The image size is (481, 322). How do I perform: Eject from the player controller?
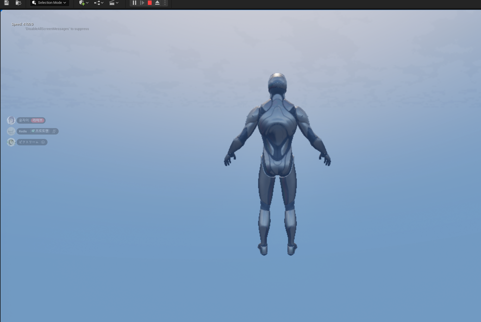tap(157, 3)
